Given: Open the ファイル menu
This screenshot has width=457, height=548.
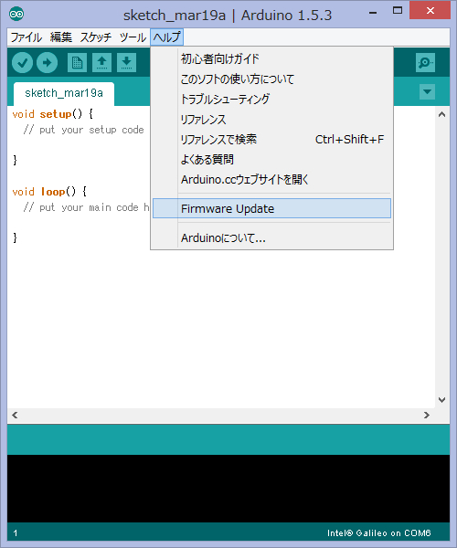Looking at the screenshot, I should (x=27, y=37).
